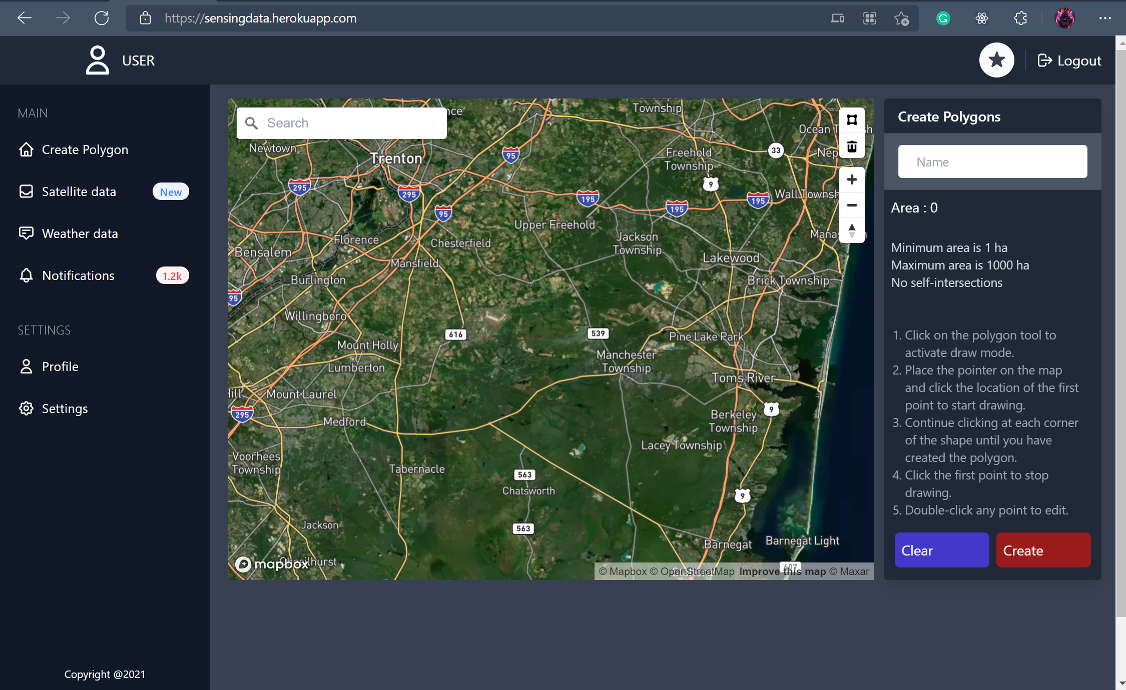Open browser settings ellipsis menu

click(x=1105, y=18)
